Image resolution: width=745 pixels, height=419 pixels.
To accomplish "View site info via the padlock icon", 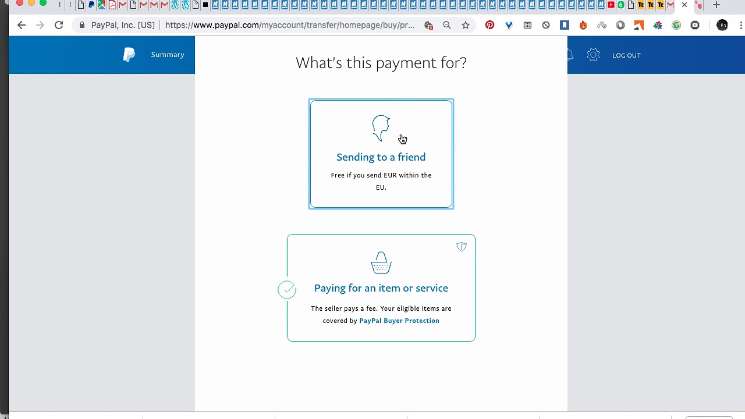I will (82, 25).
